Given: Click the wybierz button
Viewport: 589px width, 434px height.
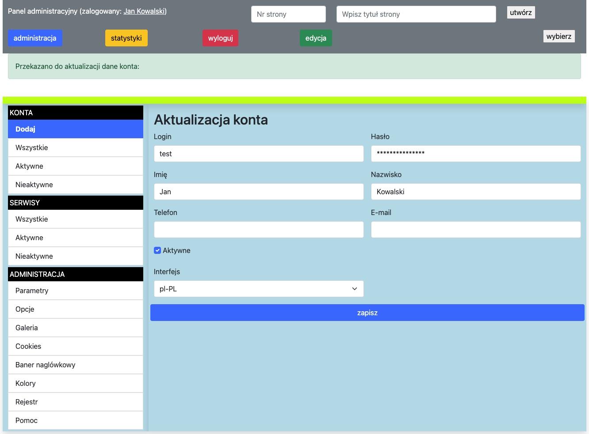Looking at the screenshot, I should coord(558,36).
